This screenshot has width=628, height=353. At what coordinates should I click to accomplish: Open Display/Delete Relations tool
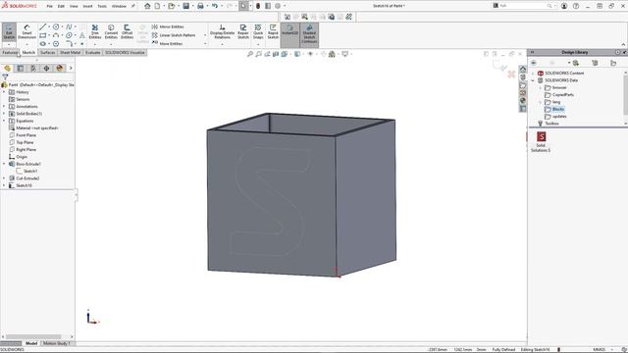tap(223, 31)
